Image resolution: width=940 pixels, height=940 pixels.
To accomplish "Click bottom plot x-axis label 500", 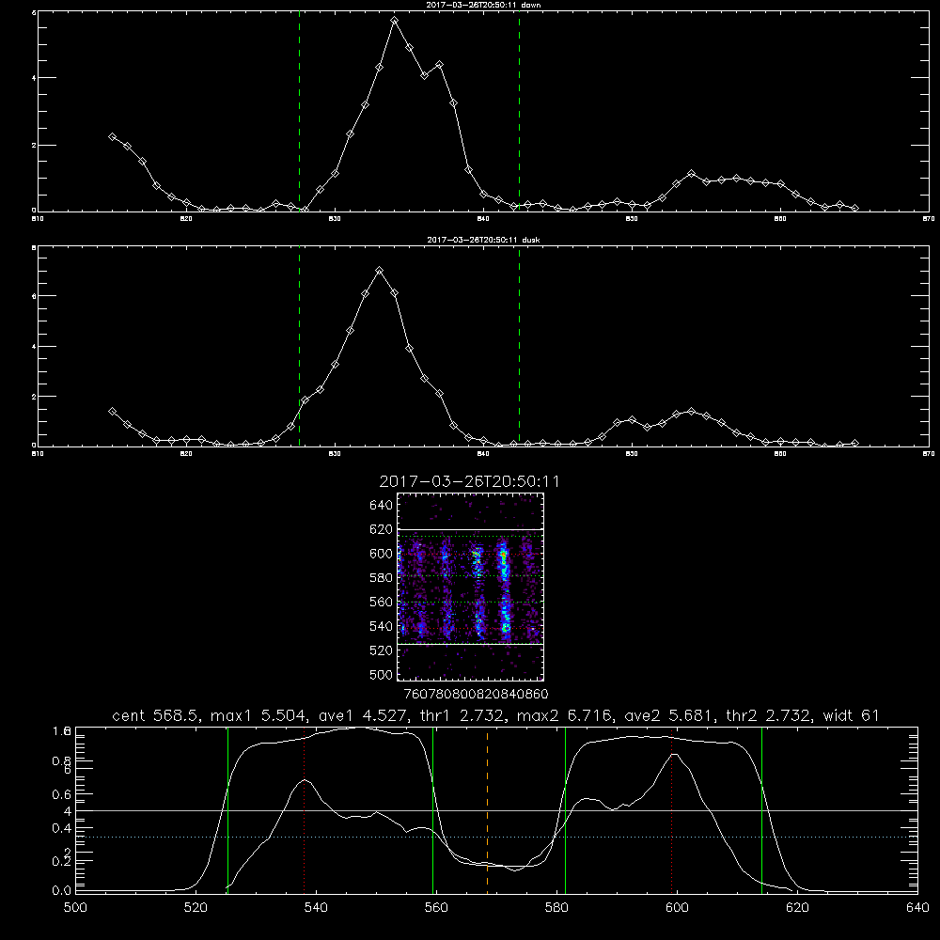I will coord(75,908).
